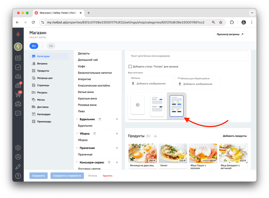Open Промокоды in the shop menu
The height and width of the screenshot is (198, 269).
coord(49,122)
